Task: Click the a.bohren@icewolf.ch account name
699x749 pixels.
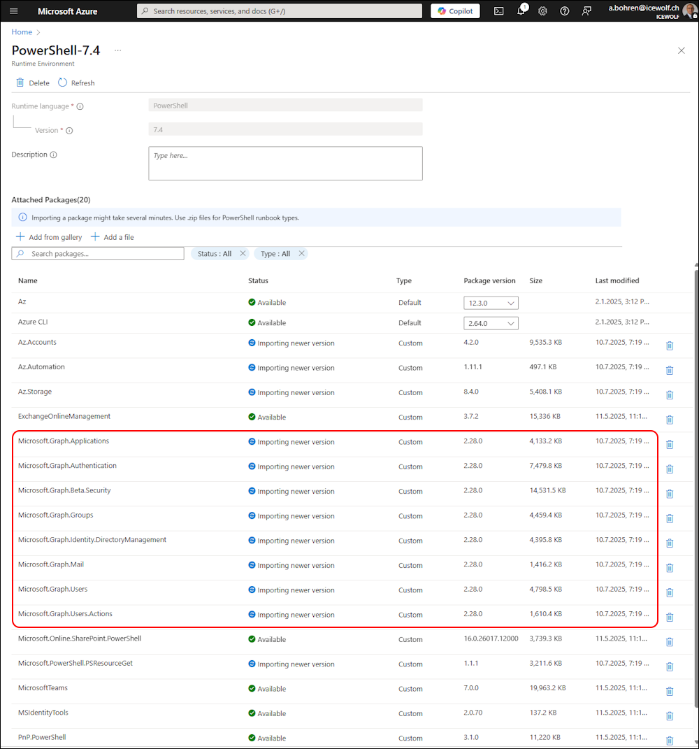Action: click(643, 8)
